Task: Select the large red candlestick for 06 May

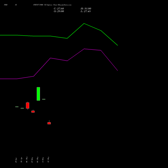Action: click(28, 106)
